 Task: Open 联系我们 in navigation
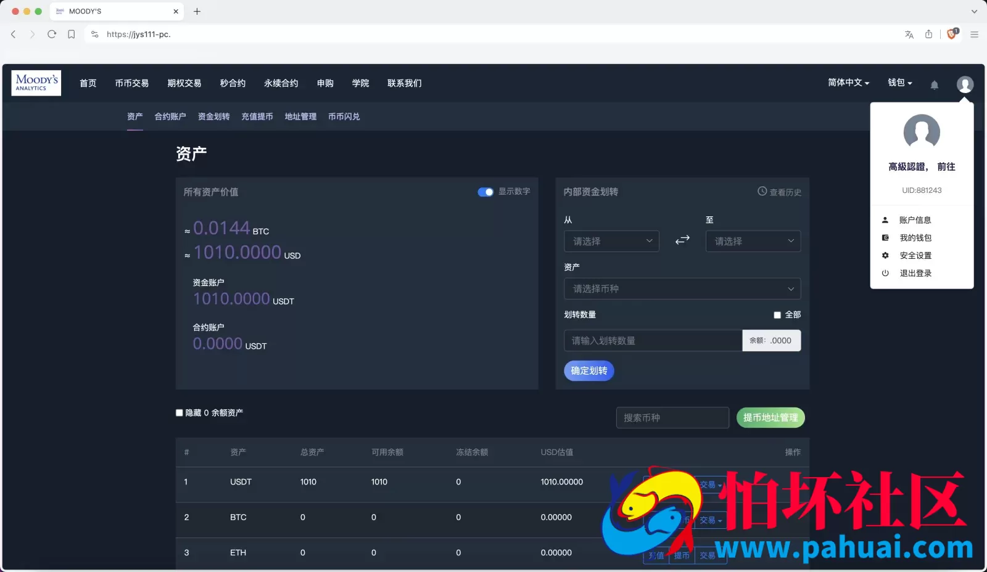pos(405,83)
